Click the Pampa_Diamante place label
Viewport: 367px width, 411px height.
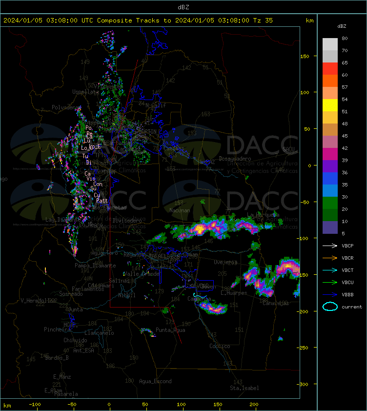[x=95, y=266]
